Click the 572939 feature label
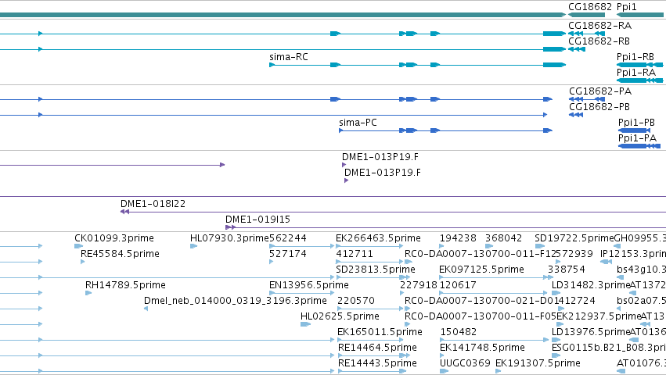Screen dimensions: 666x375 pyautogui.click(x=574, y=254)
